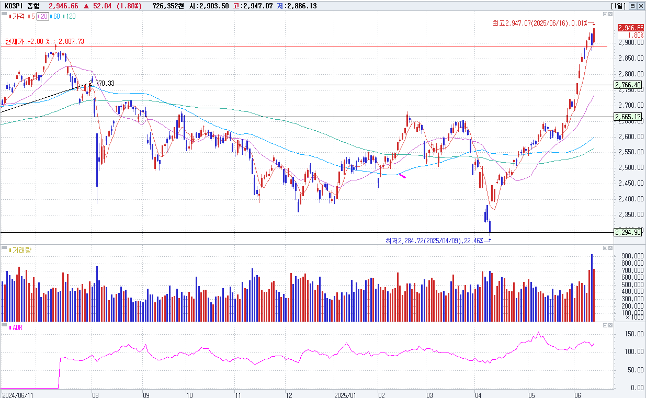The image size is (646, 398).
Task: Open the [1일] period selector
Action: (x=618, y=6)
